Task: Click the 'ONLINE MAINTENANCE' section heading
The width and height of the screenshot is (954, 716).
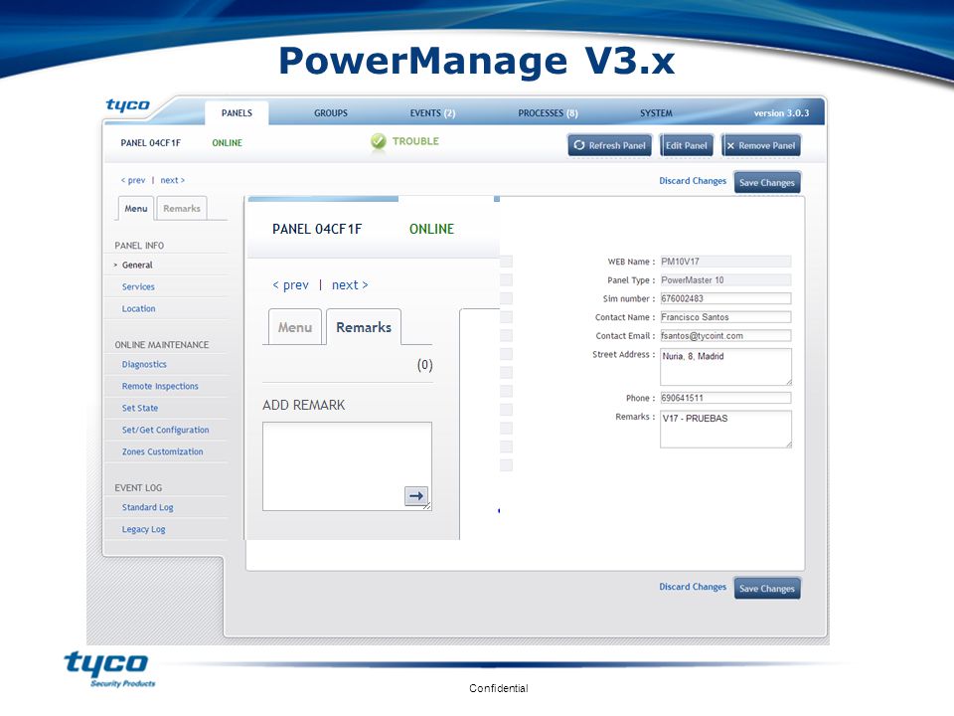Action: [162, 345]
